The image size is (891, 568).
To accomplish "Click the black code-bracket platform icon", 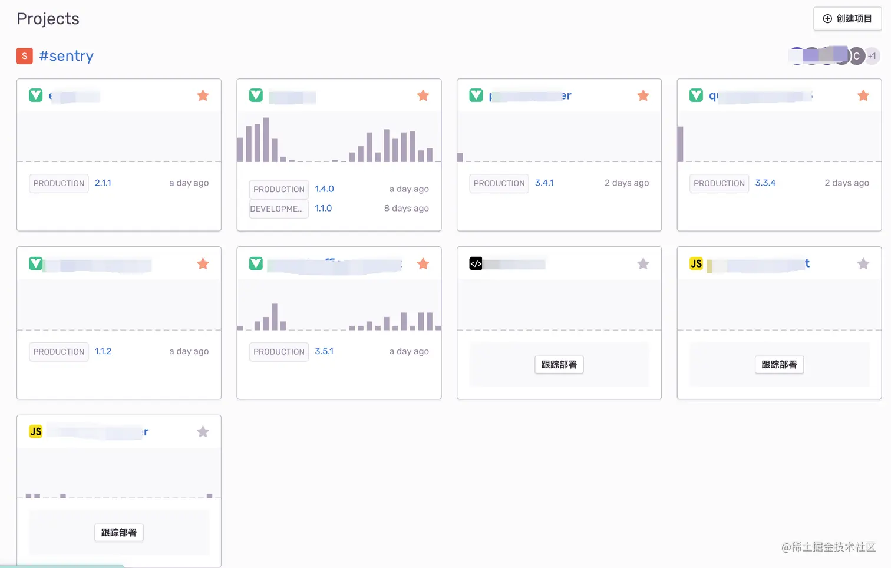I will (x=476, y=263).
